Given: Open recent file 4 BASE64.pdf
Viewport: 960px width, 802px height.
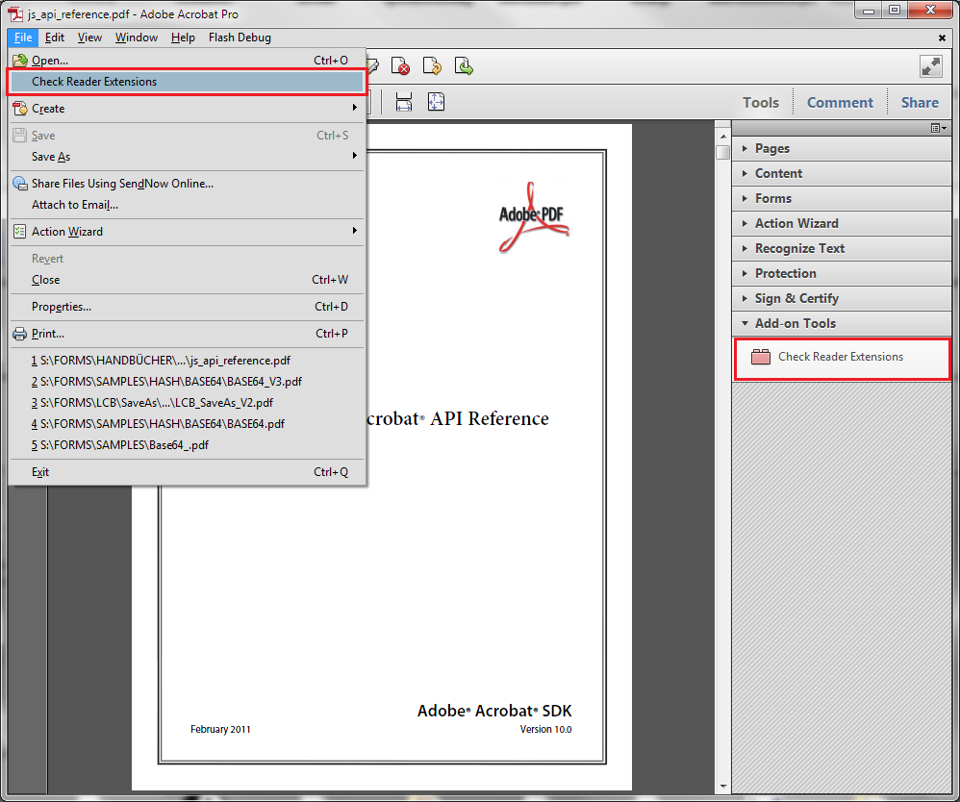Looking at the screenshot, I should (188, 424).
